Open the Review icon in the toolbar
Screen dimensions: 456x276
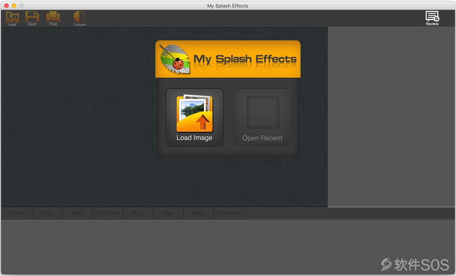(x=432, y=18)
